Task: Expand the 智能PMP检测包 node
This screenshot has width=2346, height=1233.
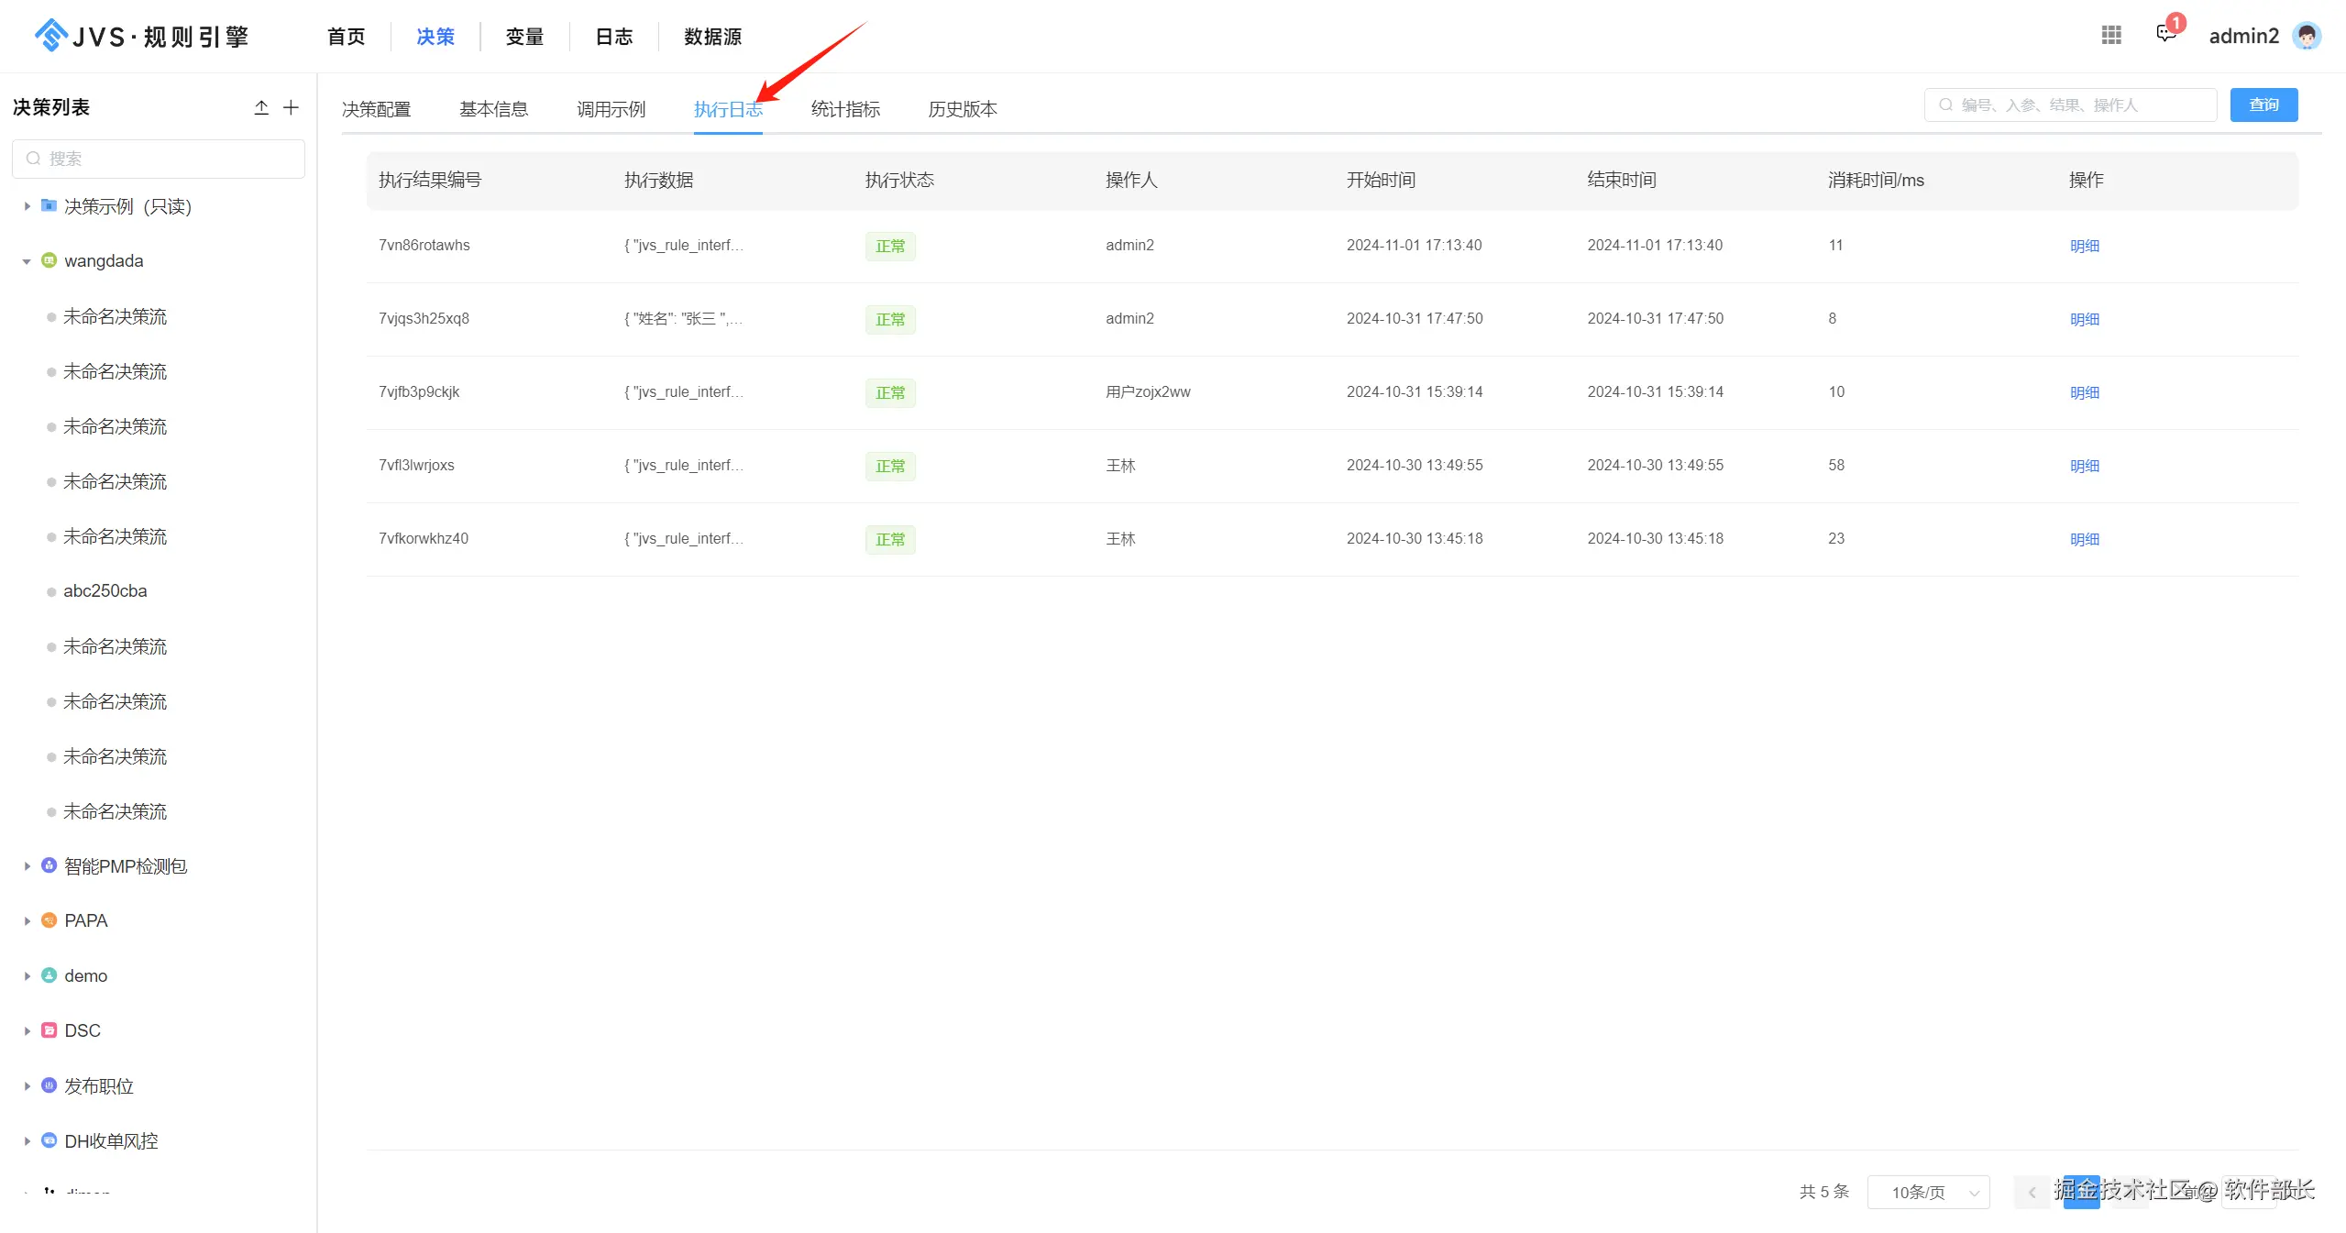Action: pyautogui.click(x=27, y=866)
